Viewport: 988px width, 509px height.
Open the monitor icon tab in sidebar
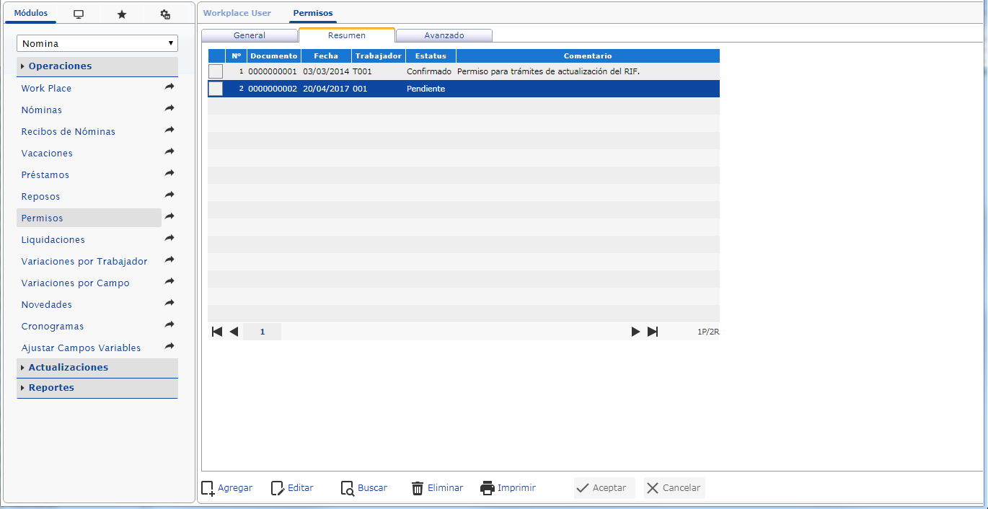tap(79, 14)
